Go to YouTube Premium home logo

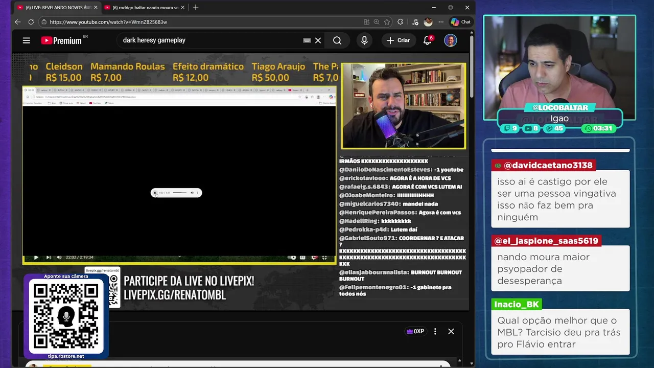coord(61,40)
